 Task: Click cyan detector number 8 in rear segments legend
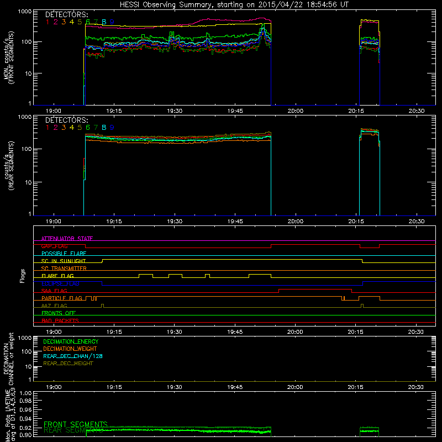tap(104, 128)
